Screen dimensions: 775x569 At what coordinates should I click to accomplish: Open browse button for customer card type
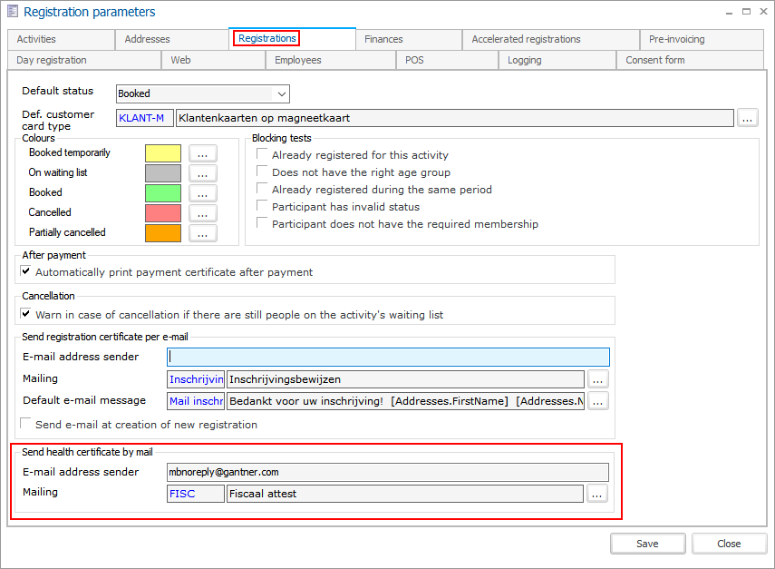coord(747,117)
